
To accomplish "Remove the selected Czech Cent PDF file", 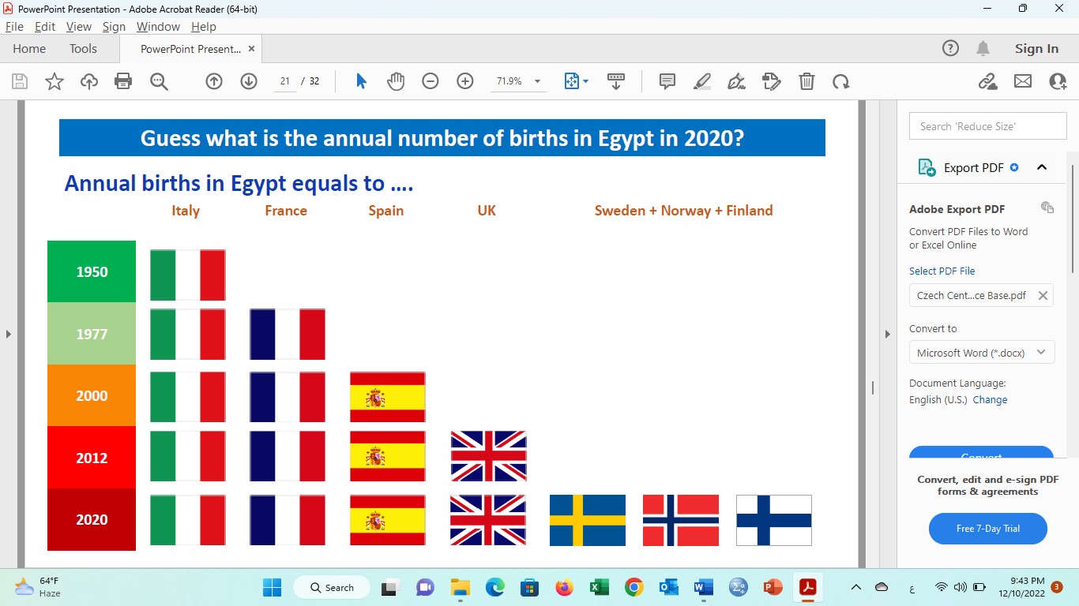I will 1043,296.
